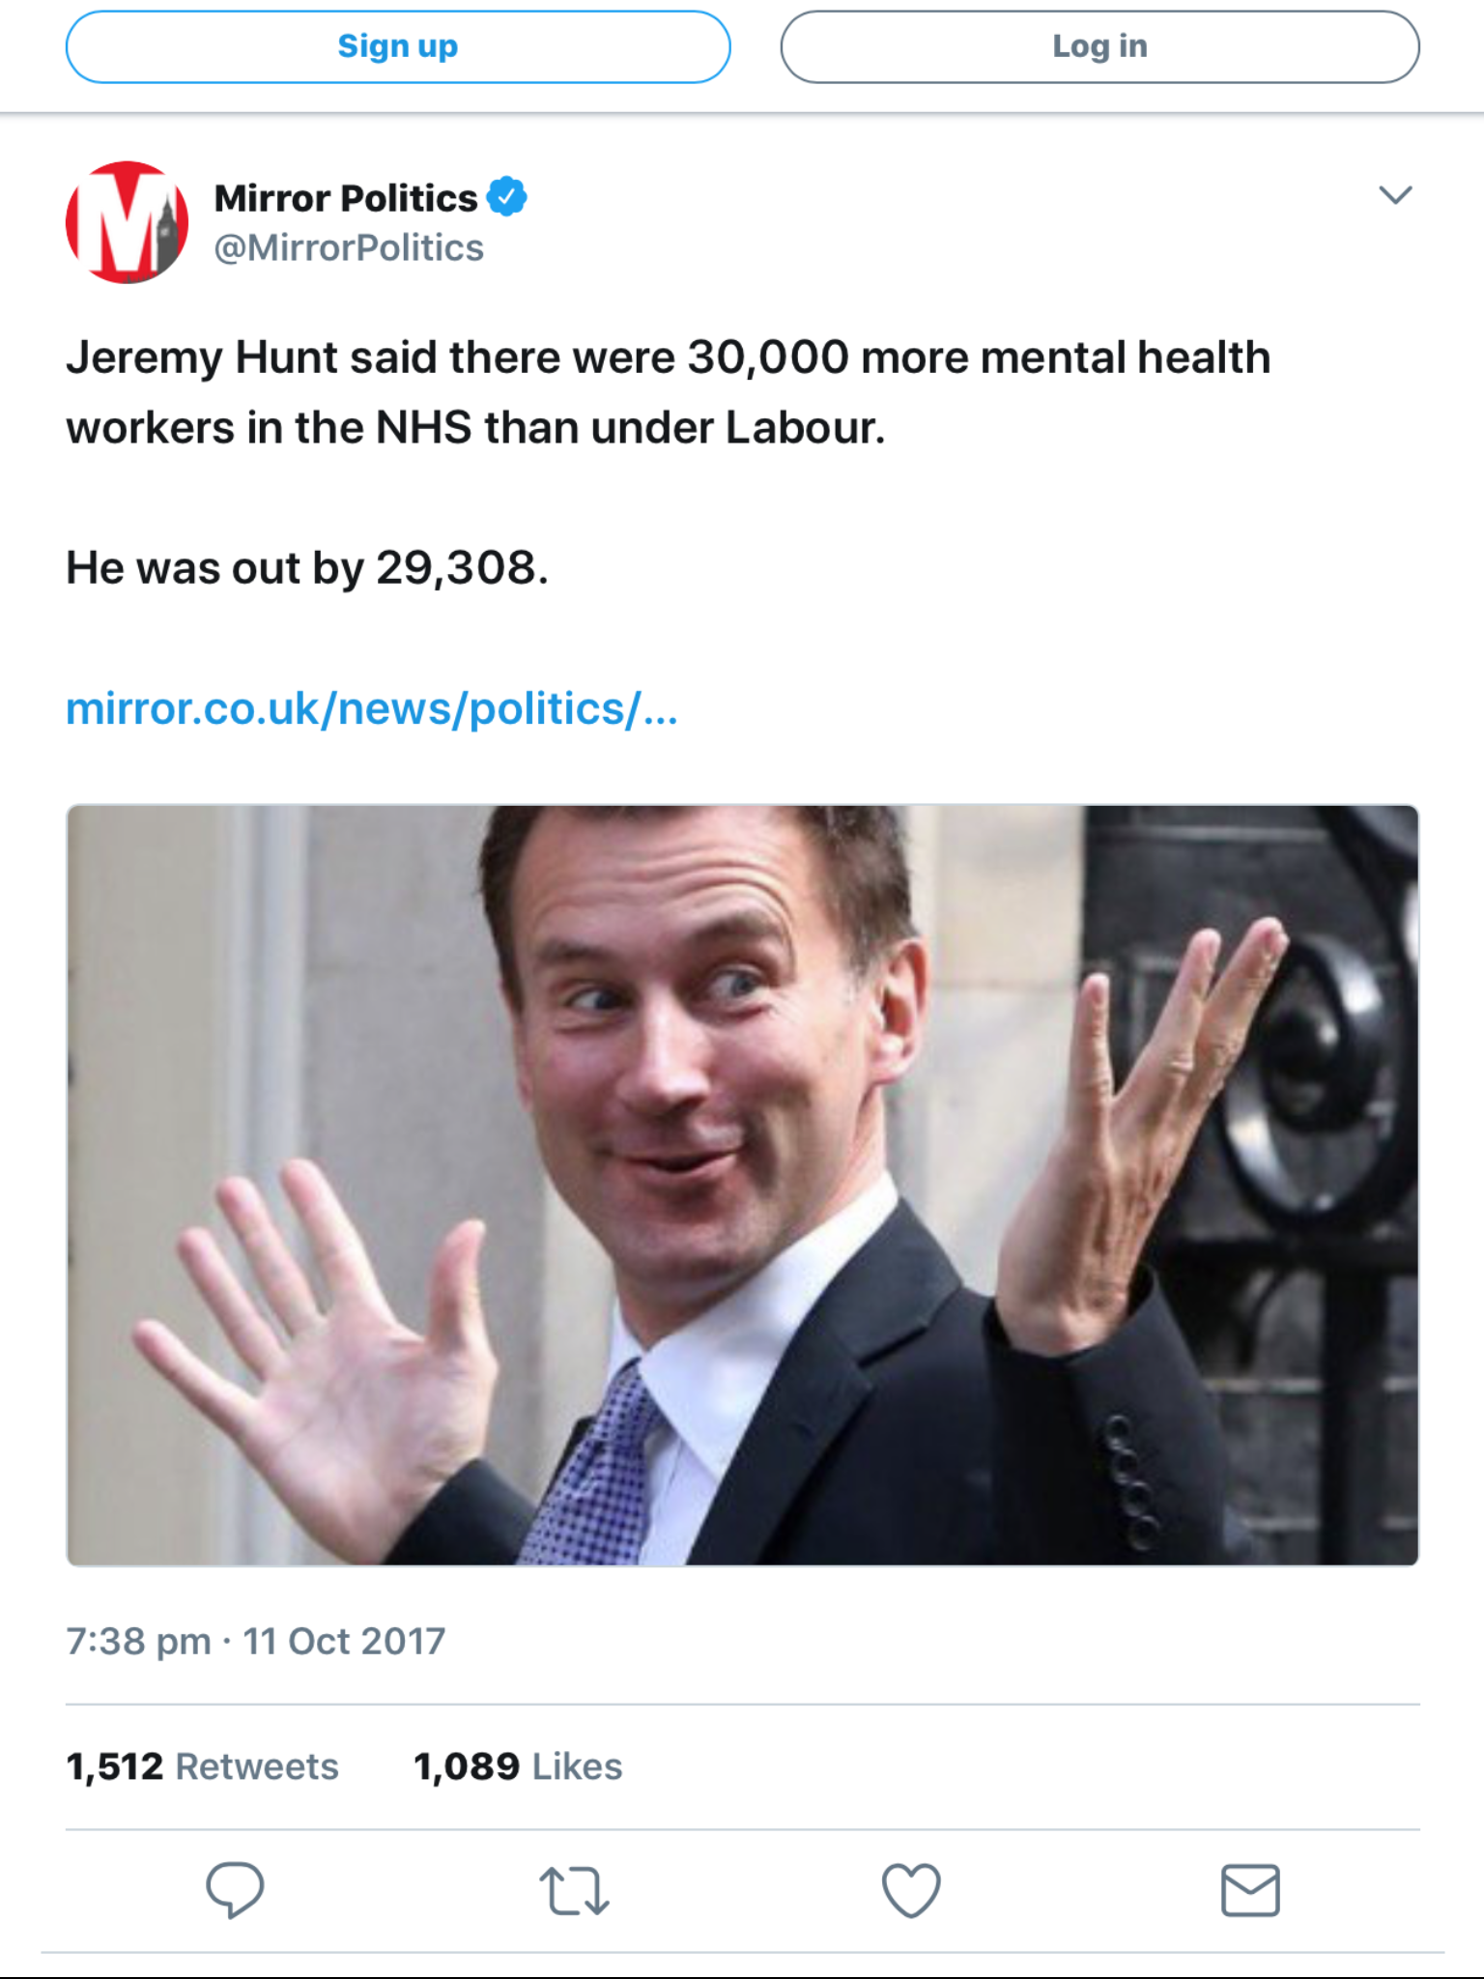The image size is (1484, 1979).
Task: Show the 1,512 Retweets list
Action: [x=202, y=1766]
